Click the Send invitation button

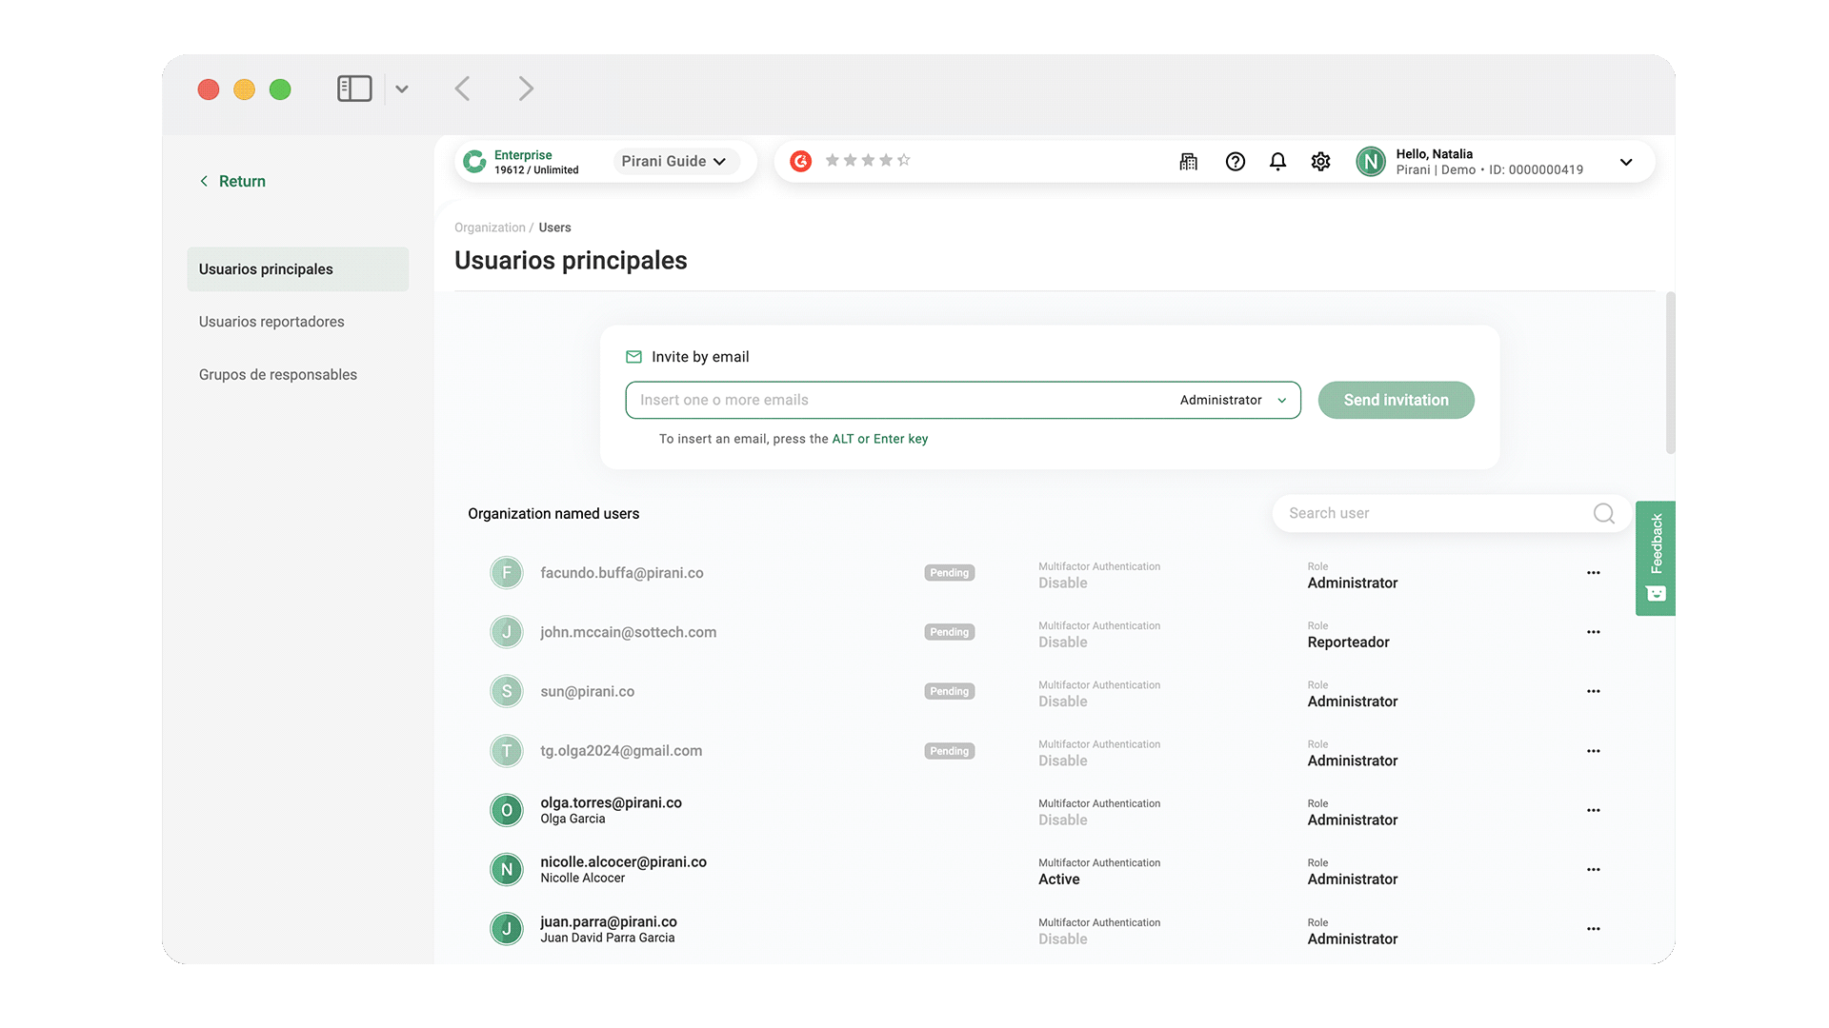(1396, 401)
